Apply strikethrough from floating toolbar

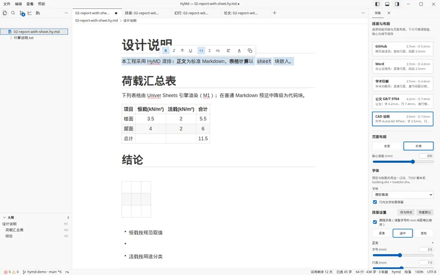182,51
